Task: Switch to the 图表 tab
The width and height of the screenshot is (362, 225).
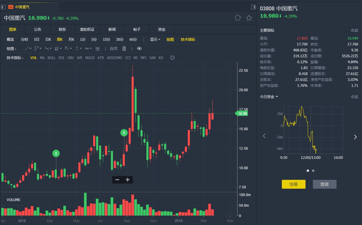Action: tap(12, 29)
